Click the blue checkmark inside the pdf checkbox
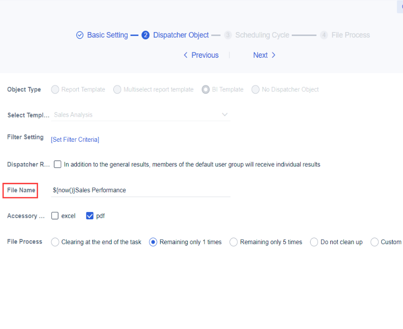The width and height of the screenshot is (403, 329). pyautogui.click(x=90, y=216)
